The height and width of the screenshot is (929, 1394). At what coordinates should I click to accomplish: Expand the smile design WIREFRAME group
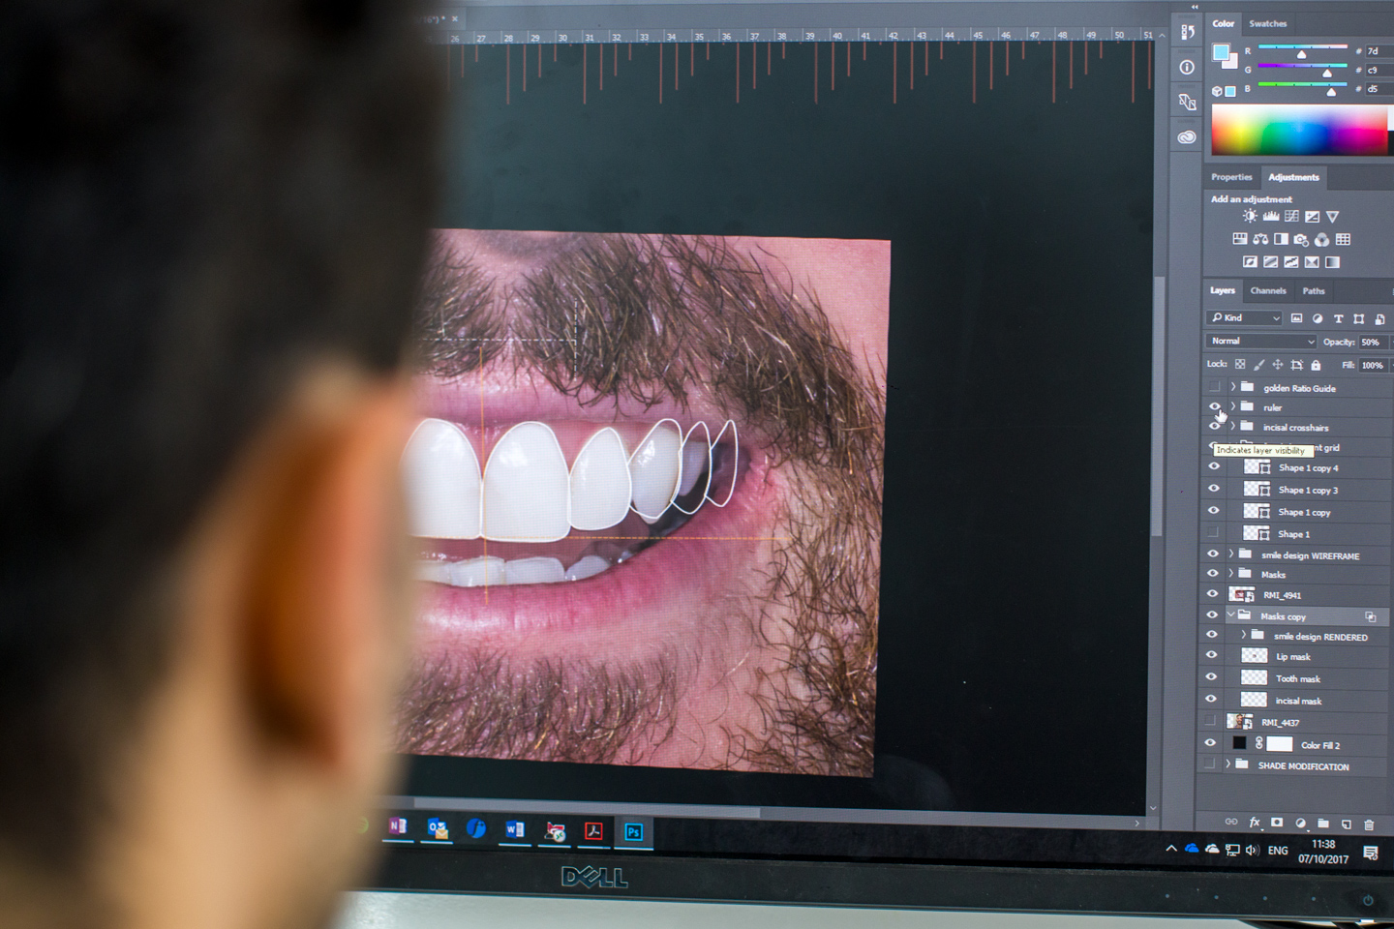1231,554
